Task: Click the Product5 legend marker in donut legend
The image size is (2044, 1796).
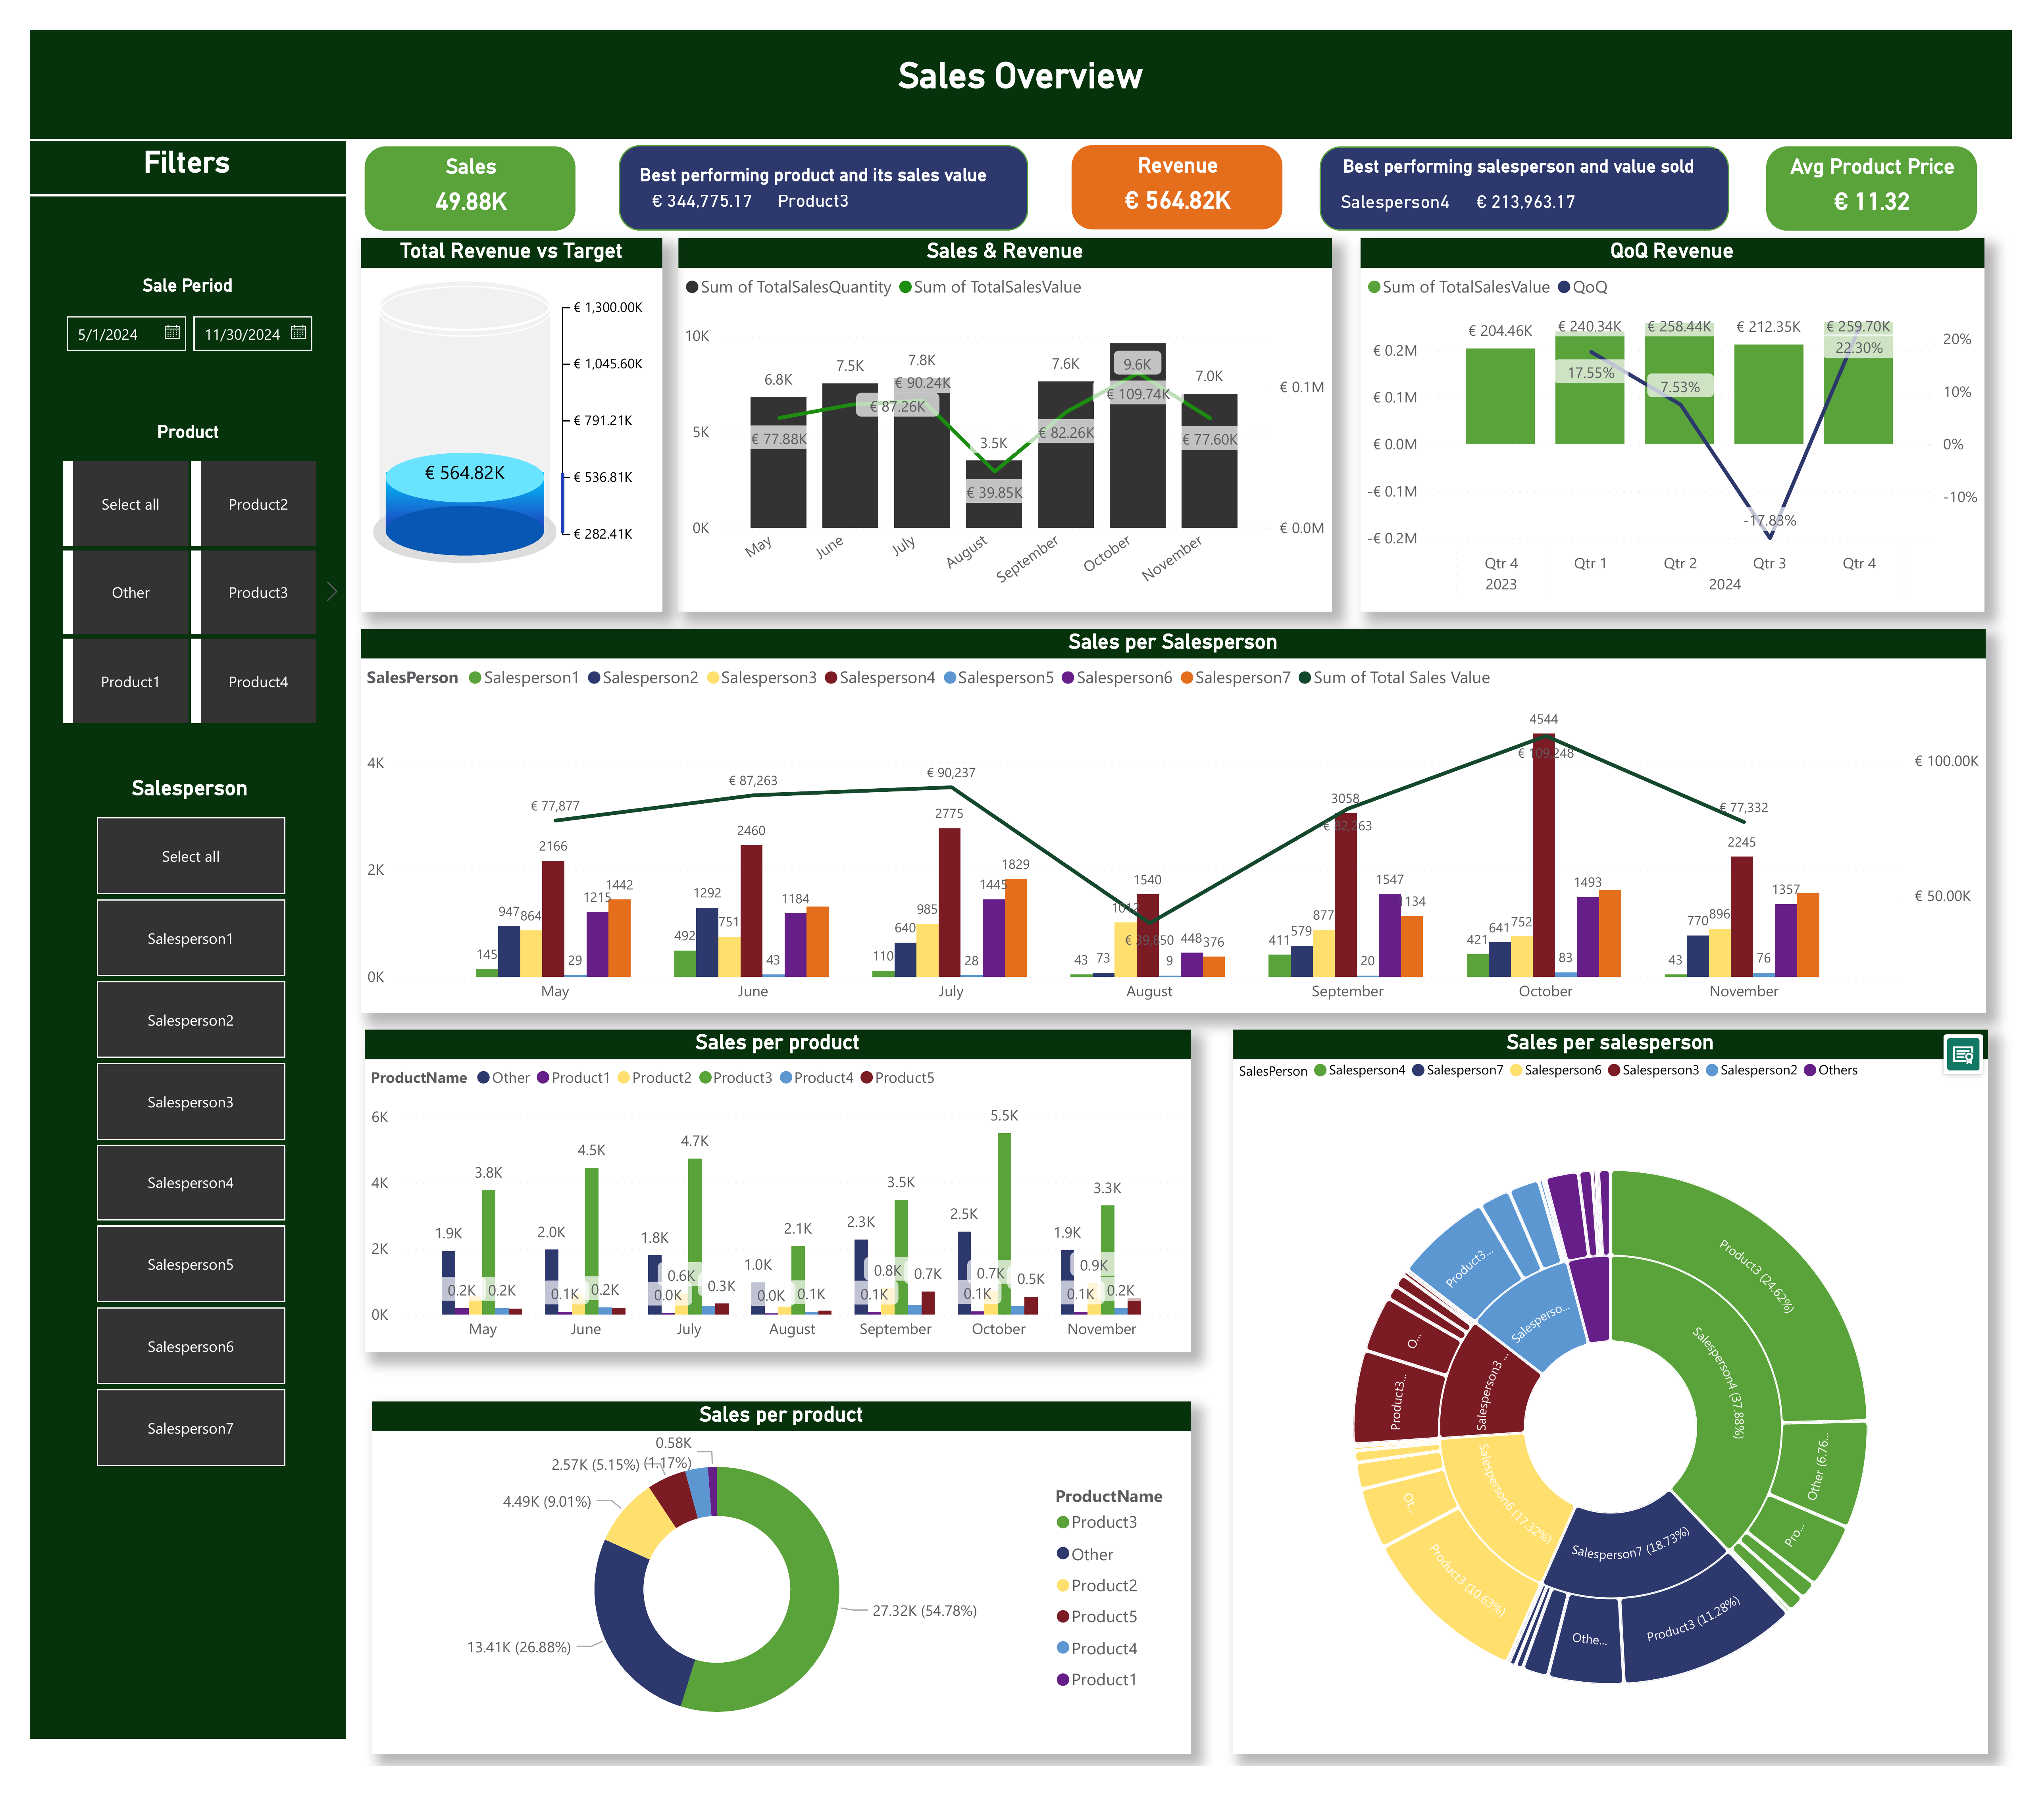Action: tap(1063, 1616)
